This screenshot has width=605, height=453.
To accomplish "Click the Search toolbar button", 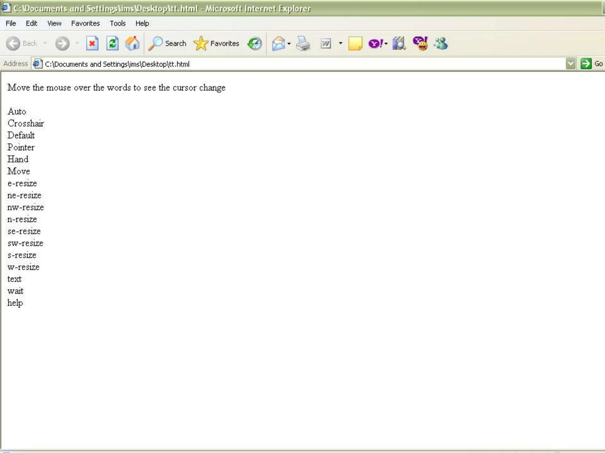I will [167, 44].
